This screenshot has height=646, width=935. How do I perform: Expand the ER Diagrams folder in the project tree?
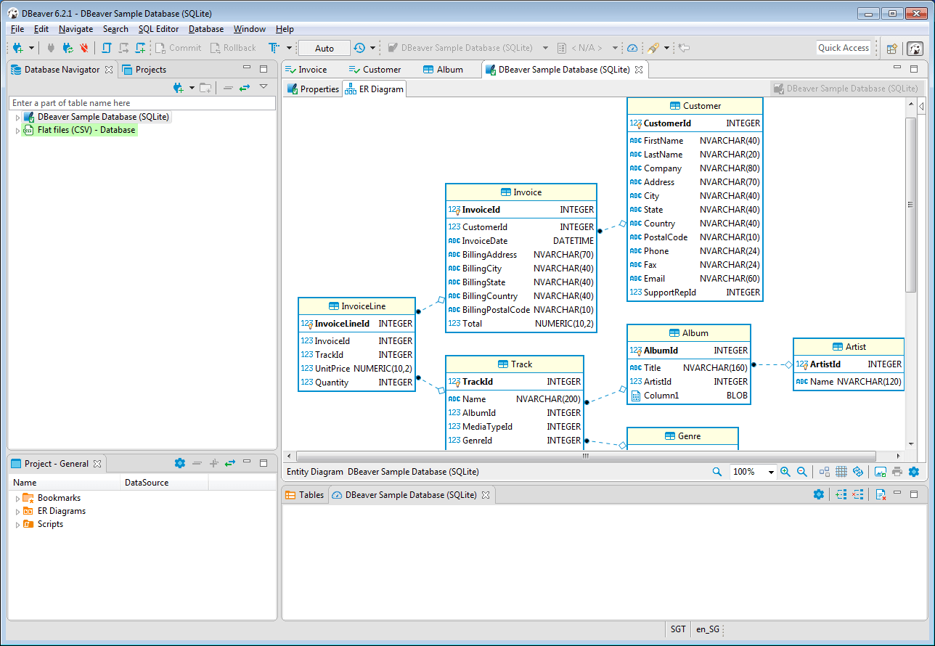(x=18, y=512)
